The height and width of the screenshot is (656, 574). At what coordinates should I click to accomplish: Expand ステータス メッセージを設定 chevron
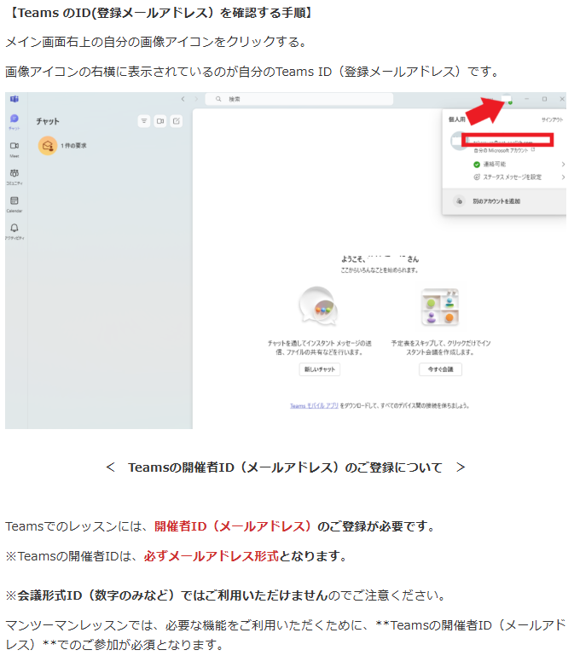click(x=563, y=177)
